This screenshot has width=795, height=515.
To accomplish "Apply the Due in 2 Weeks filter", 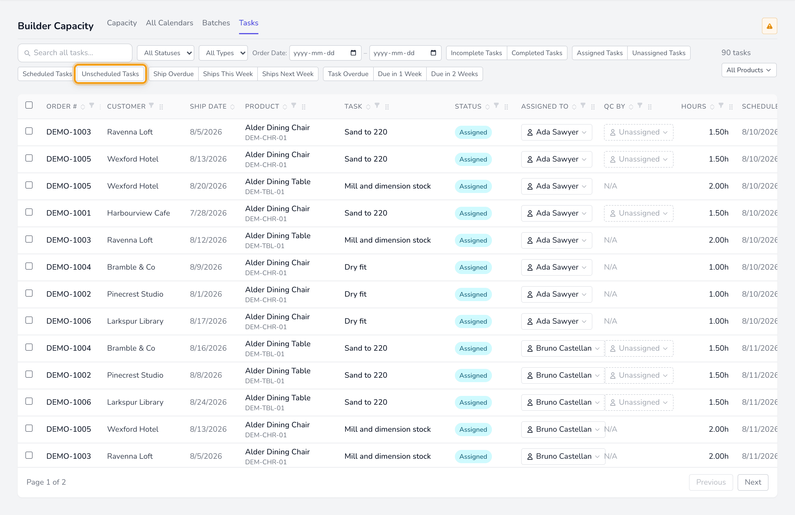I will coord(454,74).
